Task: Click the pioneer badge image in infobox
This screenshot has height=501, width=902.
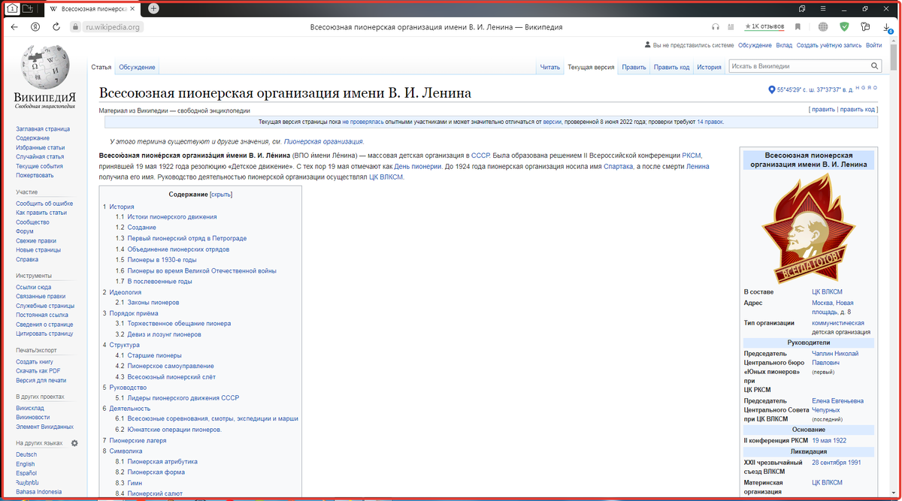Action: click(x=808, y=228)
